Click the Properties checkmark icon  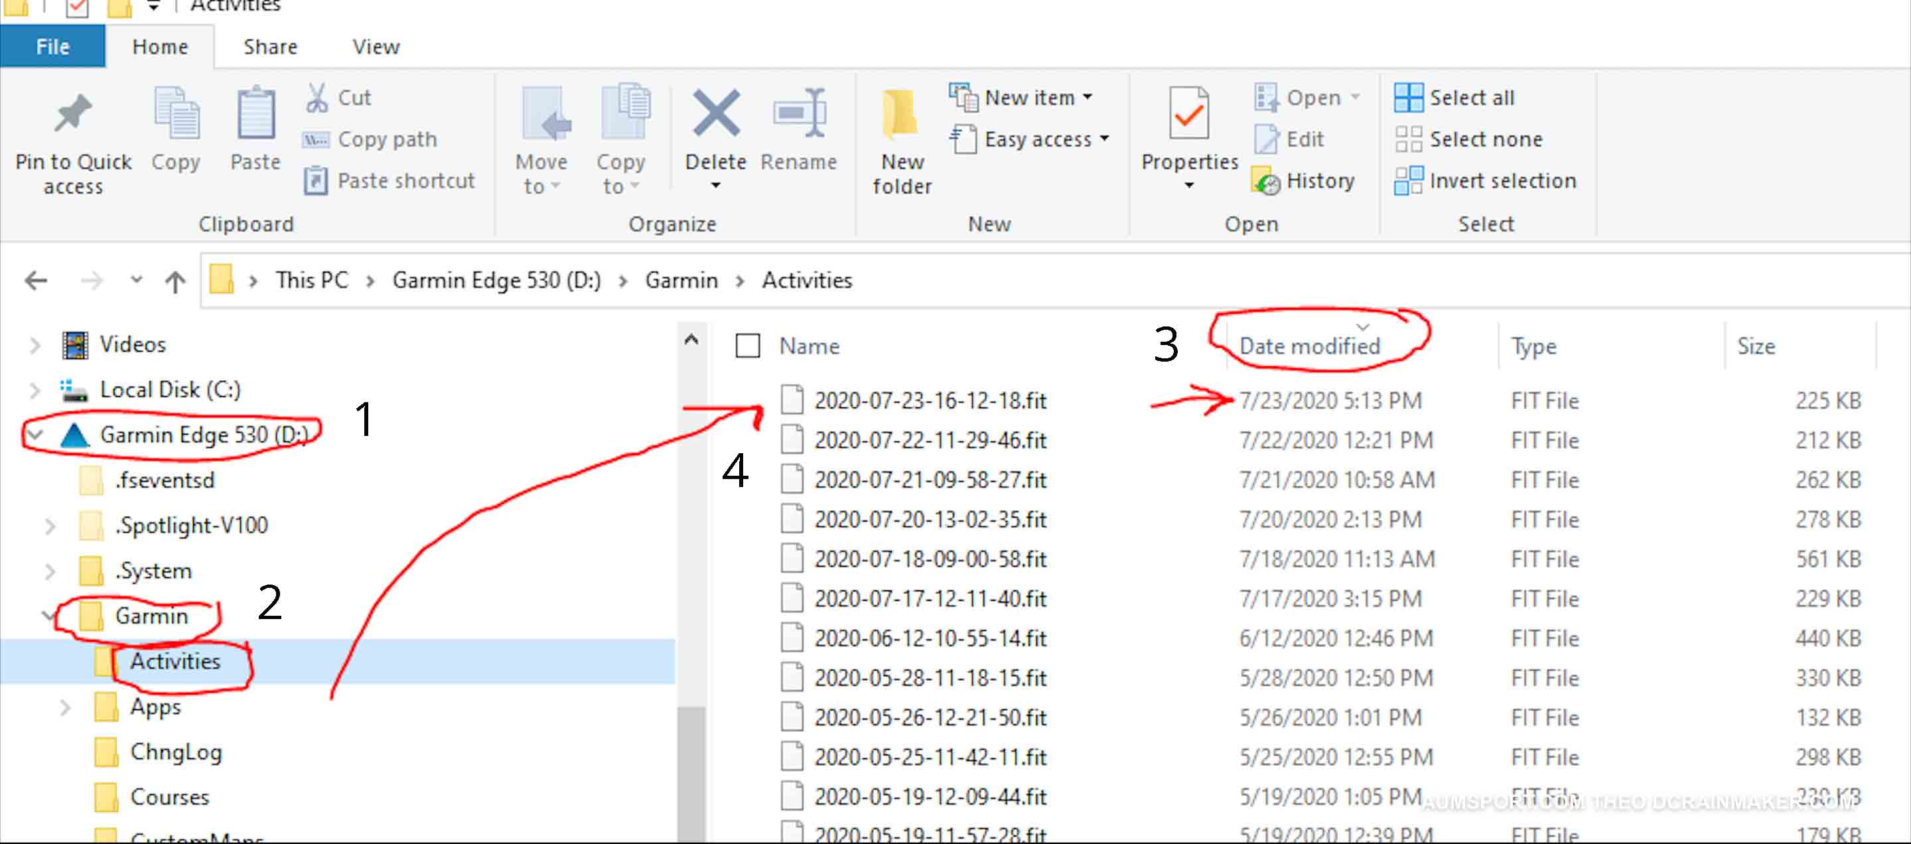click(1188, 113)
